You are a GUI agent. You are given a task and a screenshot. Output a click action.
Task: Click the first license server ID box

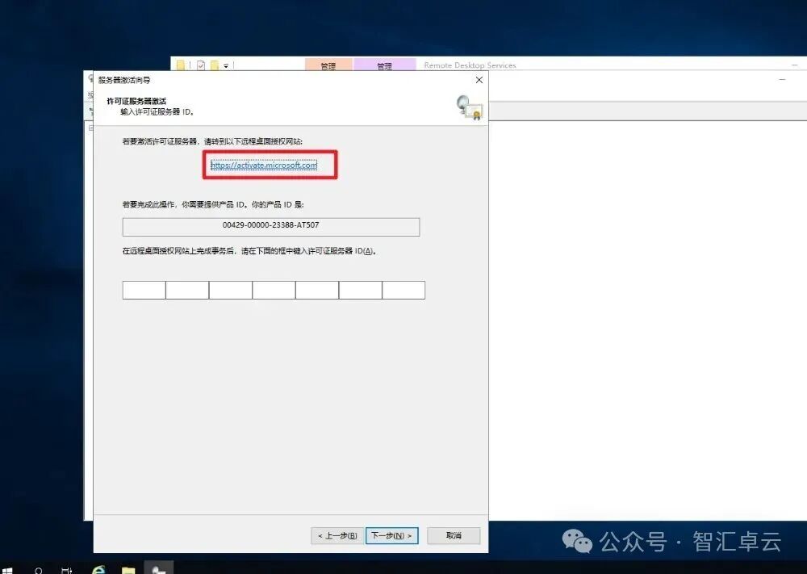point(143,290)
